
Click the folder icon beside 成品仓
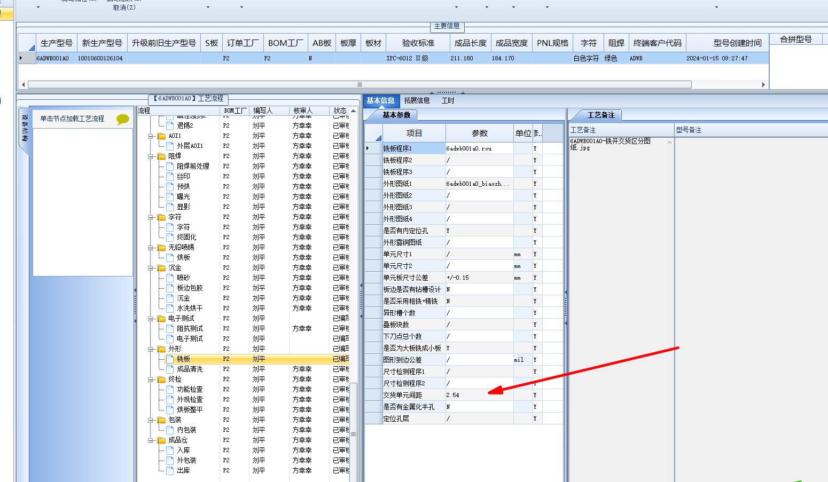162,440
